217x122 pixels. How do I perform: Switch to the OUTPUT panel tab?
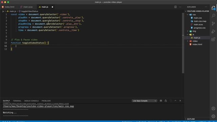tap(6, 101)
